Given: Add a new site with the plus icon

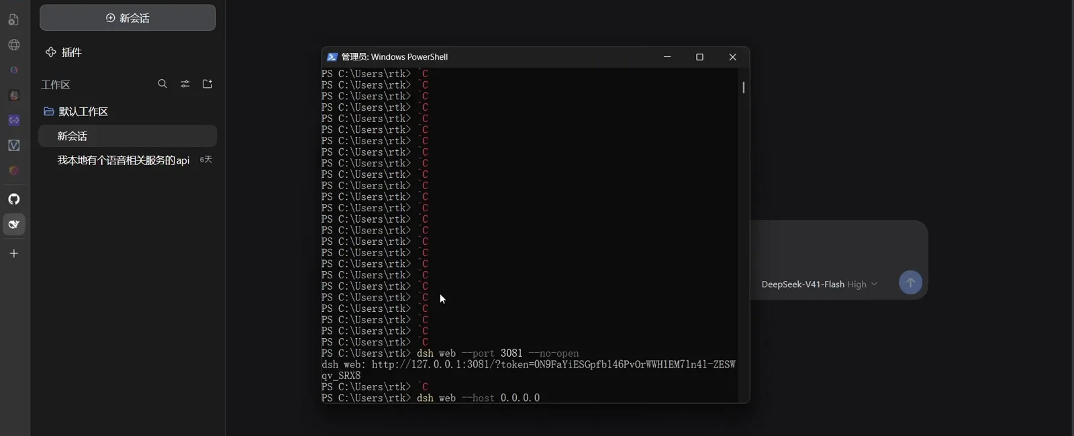Looking at the screenshot, I should [14, 254].
